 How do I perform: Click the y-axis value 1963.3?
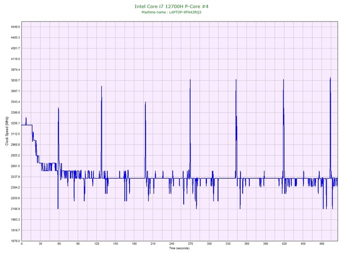tap(15, 220)
